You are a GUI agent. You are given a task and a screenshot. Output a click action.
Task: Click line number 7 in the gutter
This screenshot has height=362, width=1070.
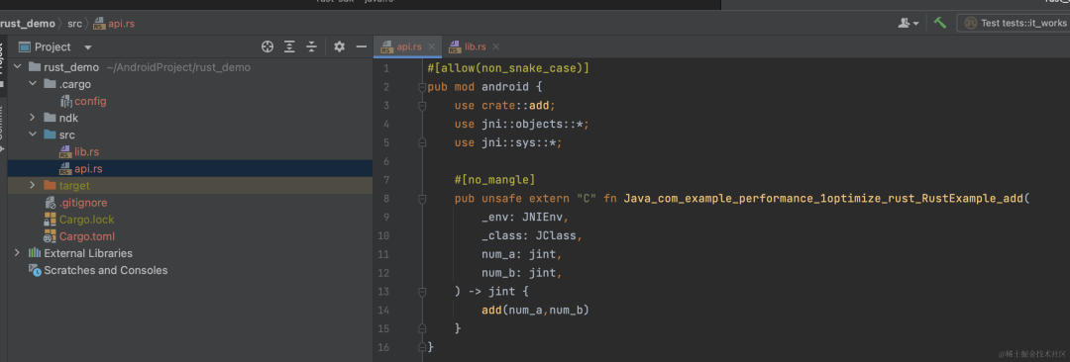(386, 180)
